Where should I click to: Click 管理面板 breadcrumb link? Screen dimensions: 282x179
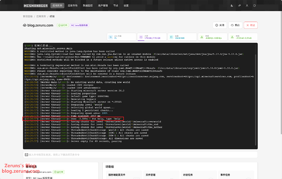pos(28,16)
